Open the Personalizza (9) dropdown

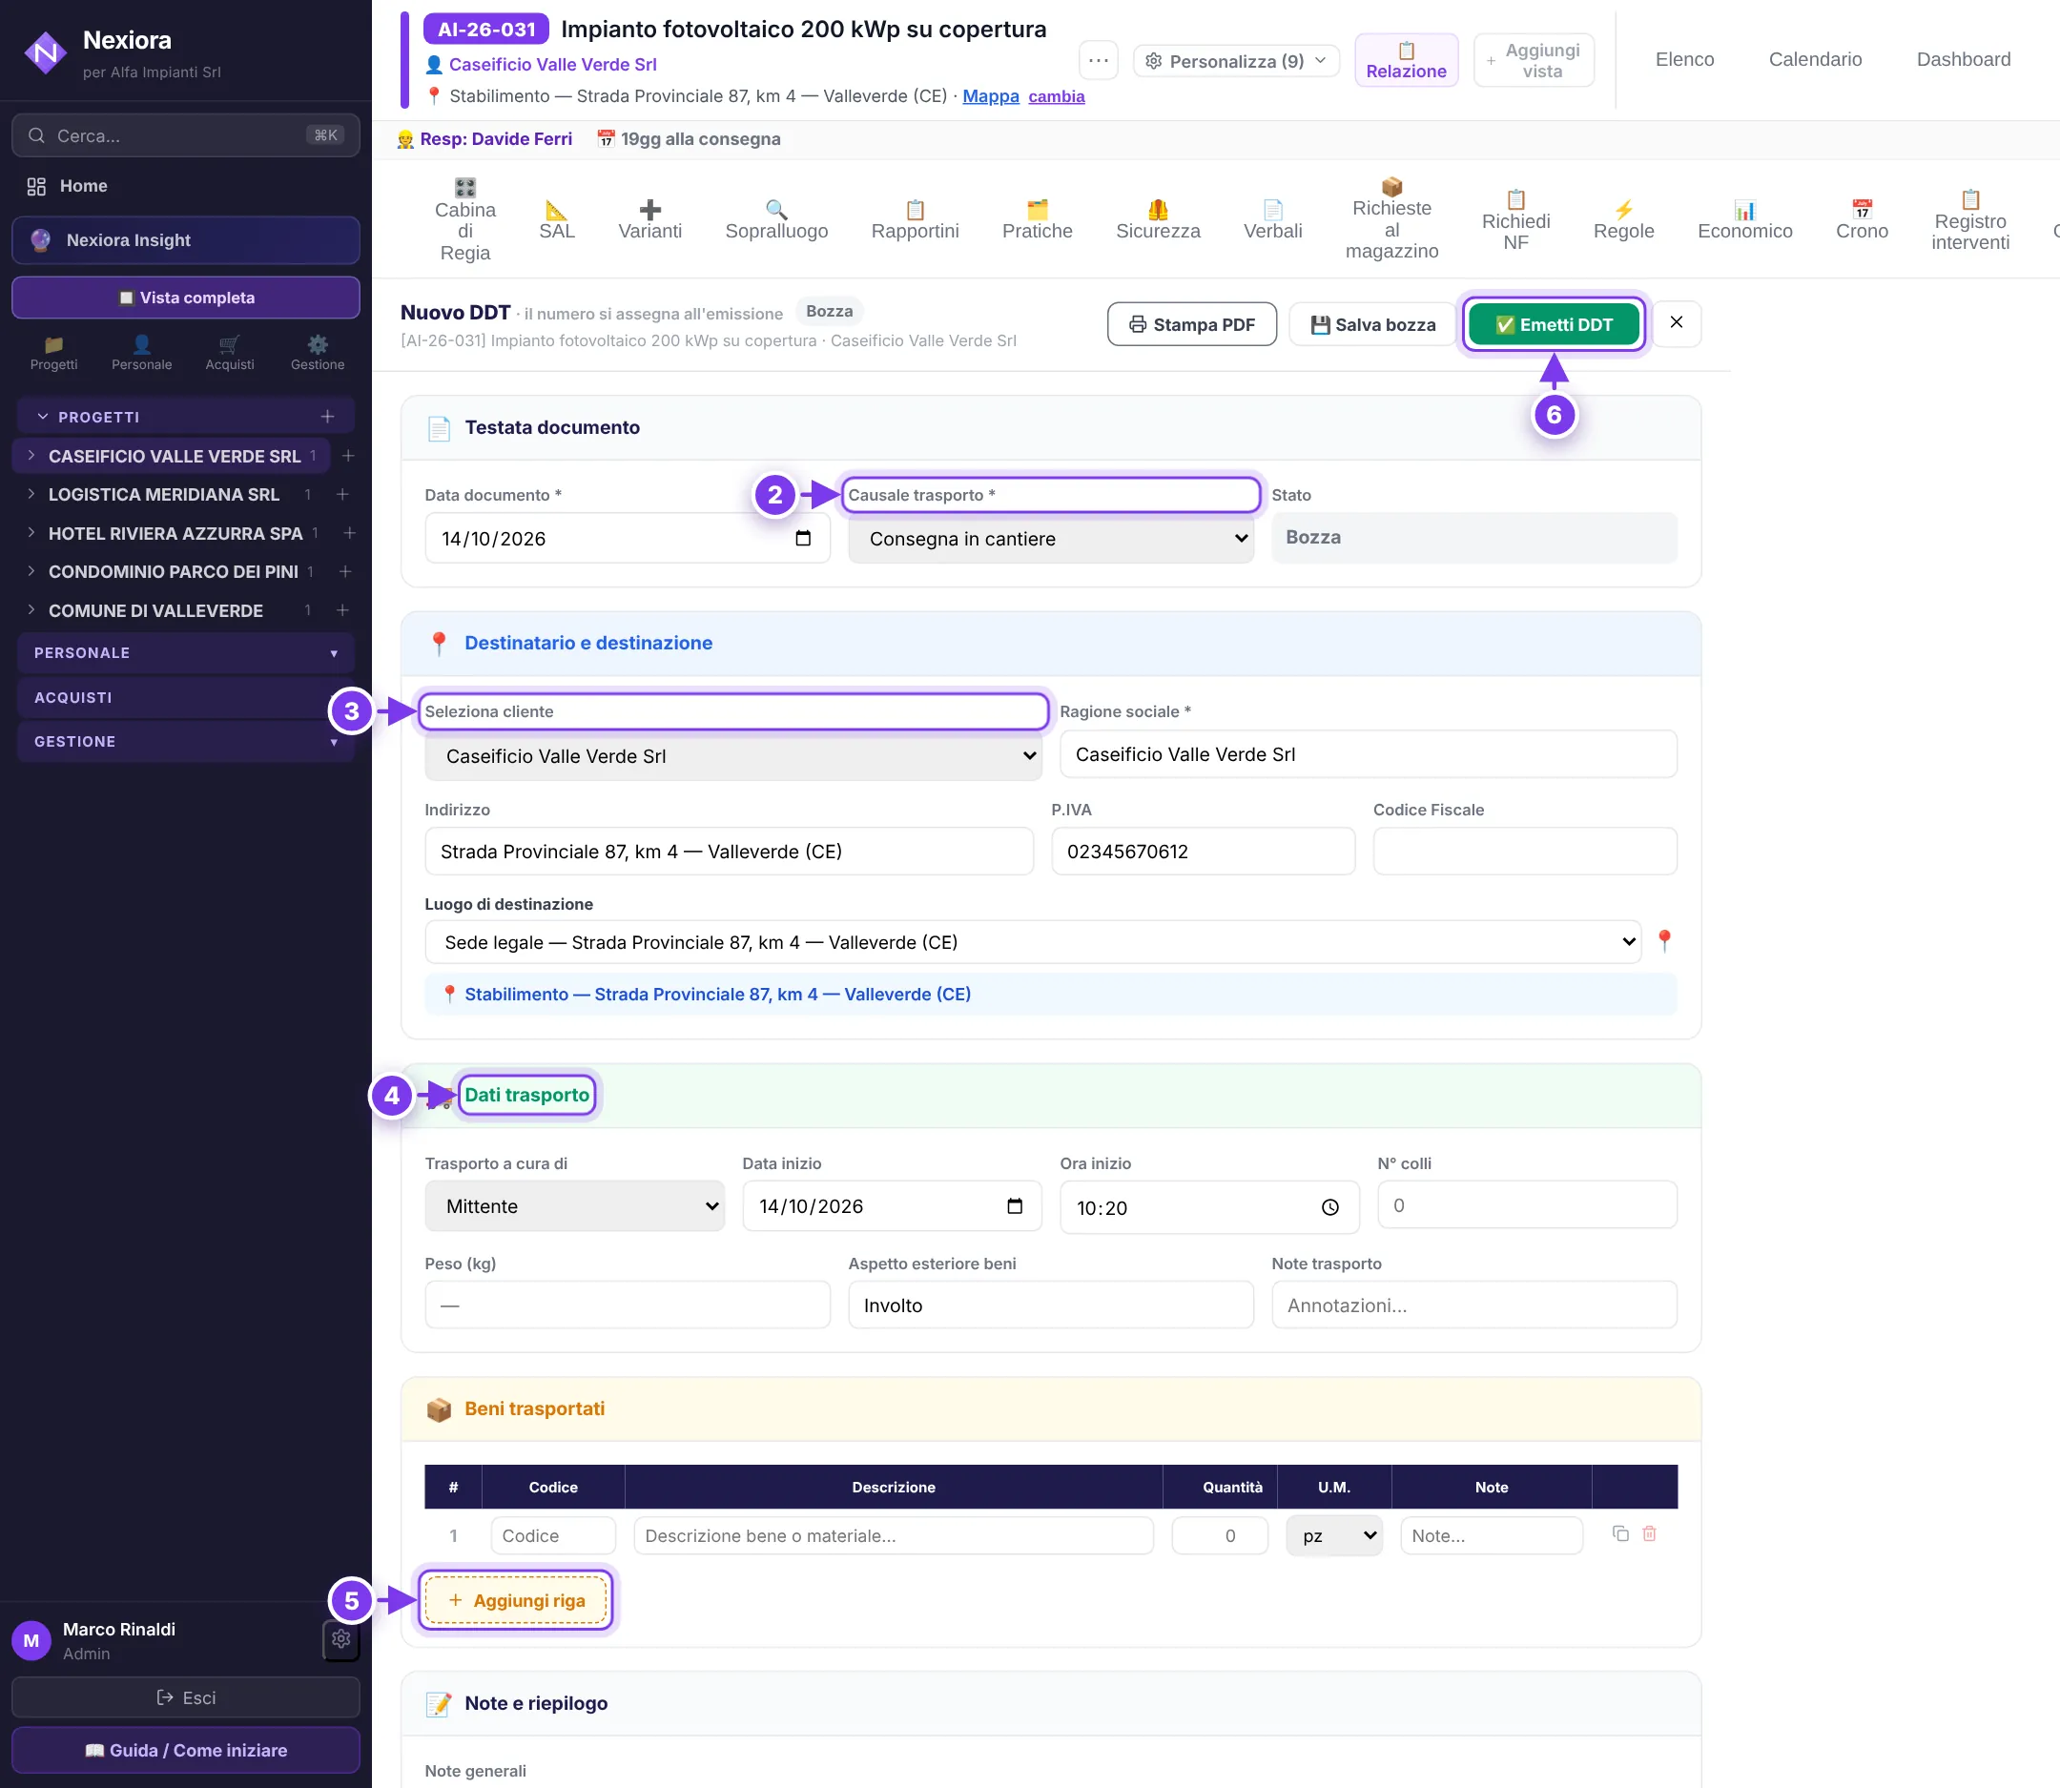pyautogui.click(x=1236, y=61)
